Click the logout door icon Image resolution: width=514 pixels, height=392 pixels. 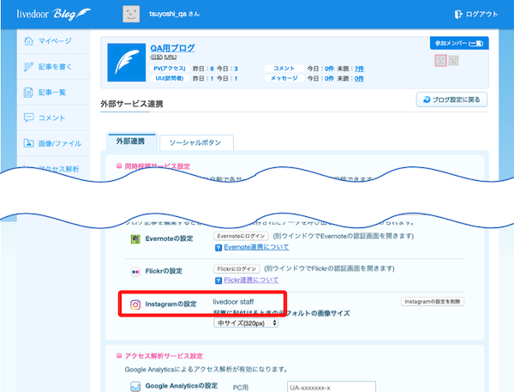click(x=458, y=14)
